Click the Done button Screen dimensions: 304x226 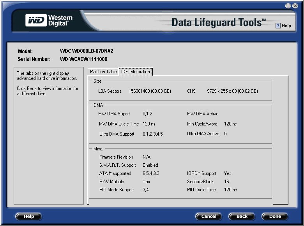(275, 217)
